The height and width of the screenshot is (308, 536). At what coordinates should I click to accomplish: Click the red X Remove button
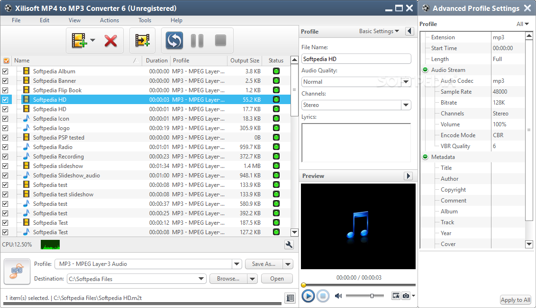[x=111, y=41]
